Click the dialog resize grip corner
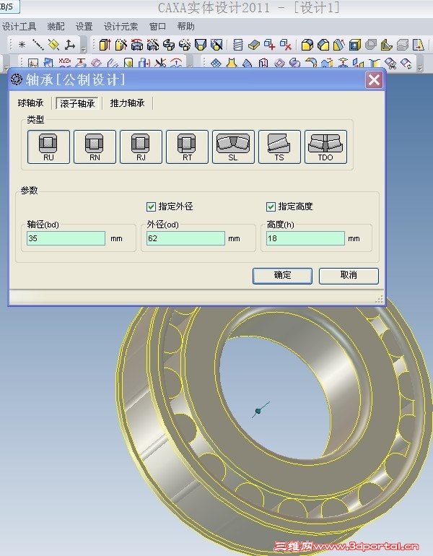The height and width of the screenshot is (556, 433). (x=379, y=300)
